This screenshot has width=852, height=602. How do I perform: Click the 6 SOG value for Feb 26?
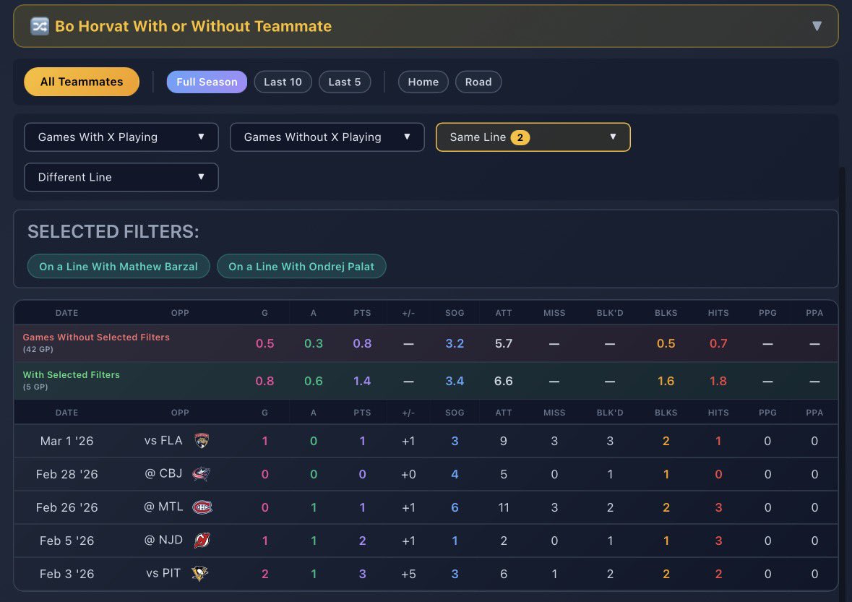[x=455, y=507]
